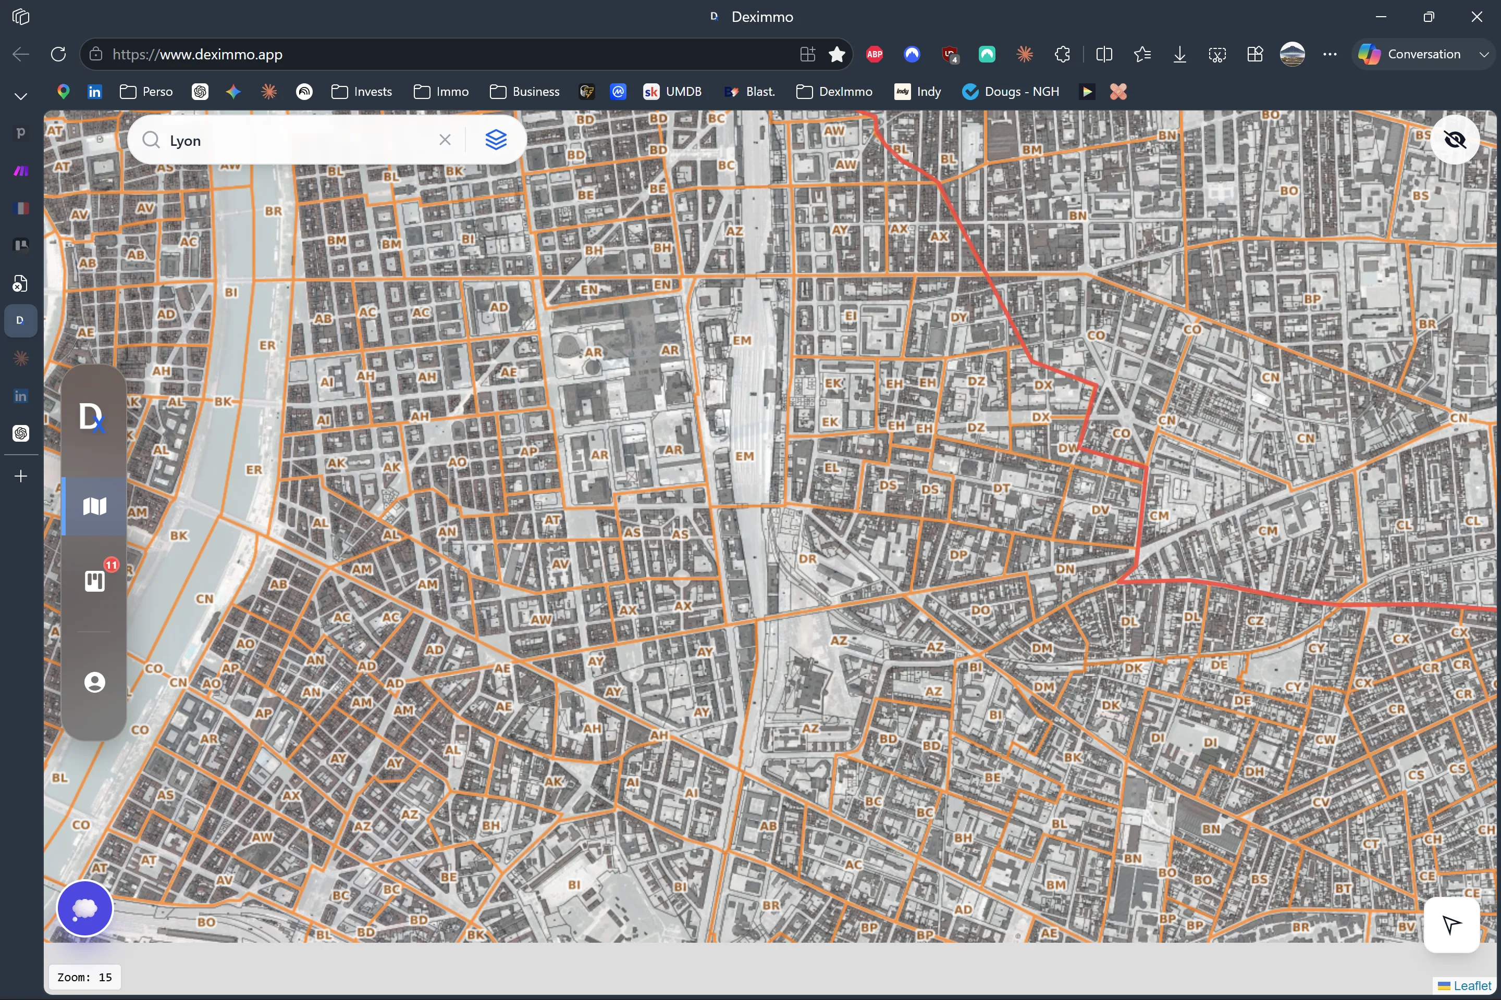Open the Google Maps bookmark icon
The height and width of the screenshot is (1000, 1501).
[x=63, y=91]
